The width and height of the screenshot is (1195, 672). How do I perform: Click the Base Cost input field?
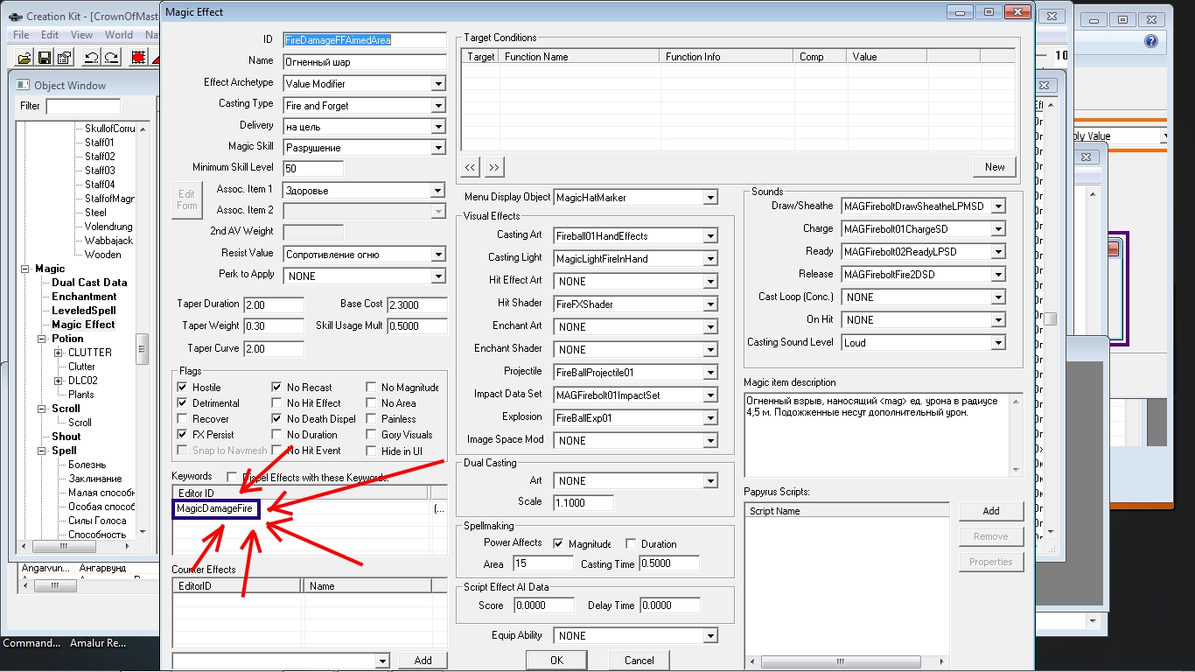point(416,304)
